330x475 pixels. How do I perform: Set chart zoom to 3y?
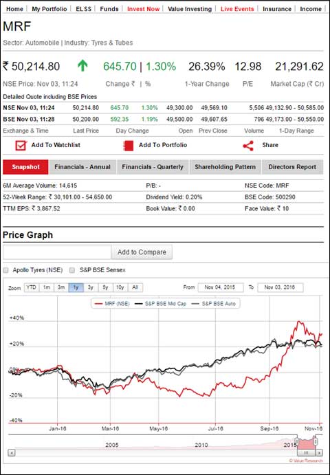click(x=91, y=287)
